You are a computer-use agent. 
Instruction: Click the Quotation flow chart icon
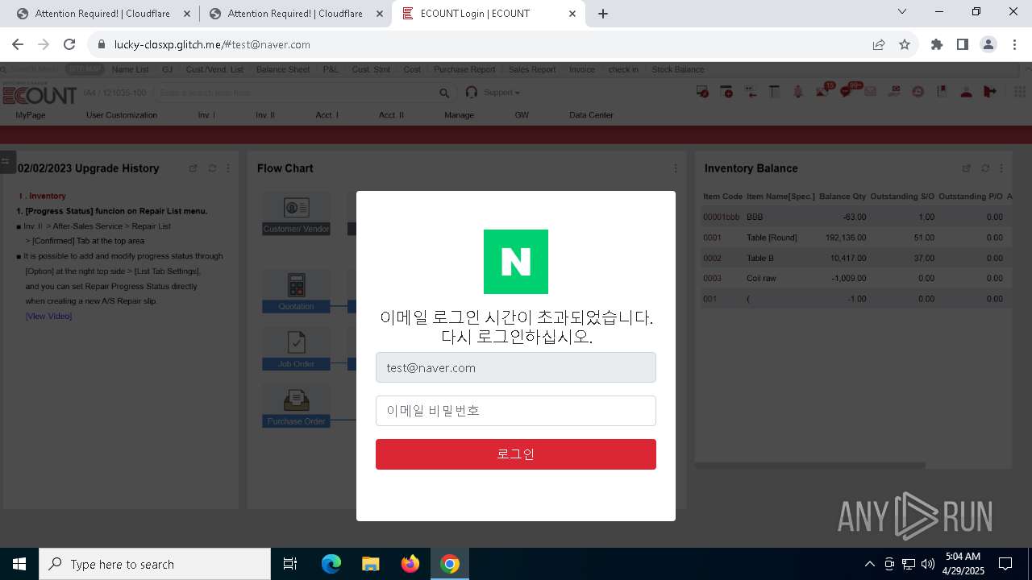pos(296,291)
